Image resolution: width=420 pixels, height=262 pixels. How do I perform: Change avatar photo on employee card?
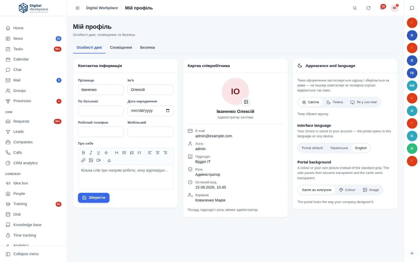pyautogui.click(x=246, y=102)
